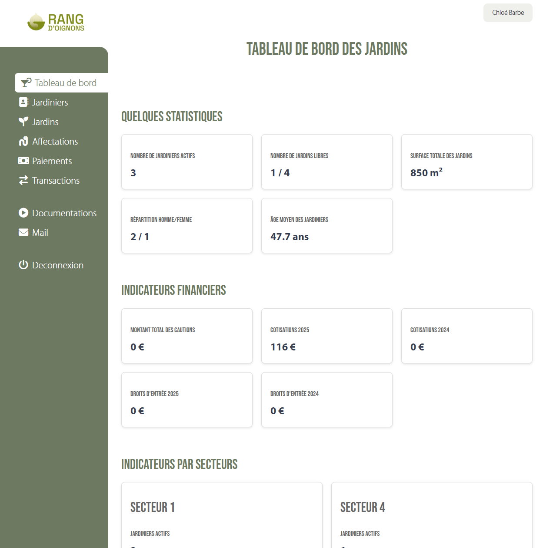Select the Affectations menu entry
Viewport: 543px width, 548px height.
55,142
